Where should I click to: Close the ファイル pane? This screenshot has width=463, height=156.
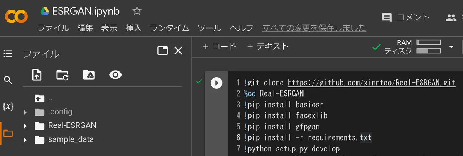pyautogui.click(x=178, y=51)
